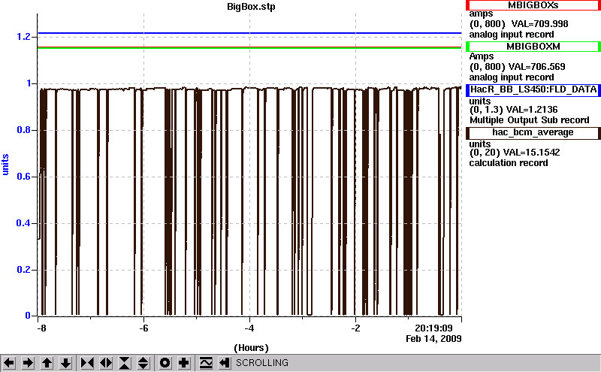Click the -6 x-axis tick label

(143, 328)
